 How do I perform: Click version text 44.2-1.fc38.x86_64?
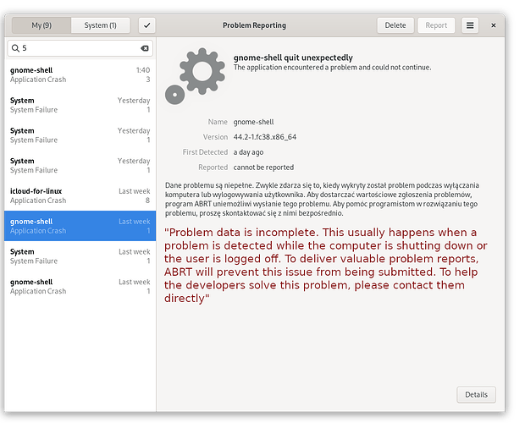click(265, 137)
